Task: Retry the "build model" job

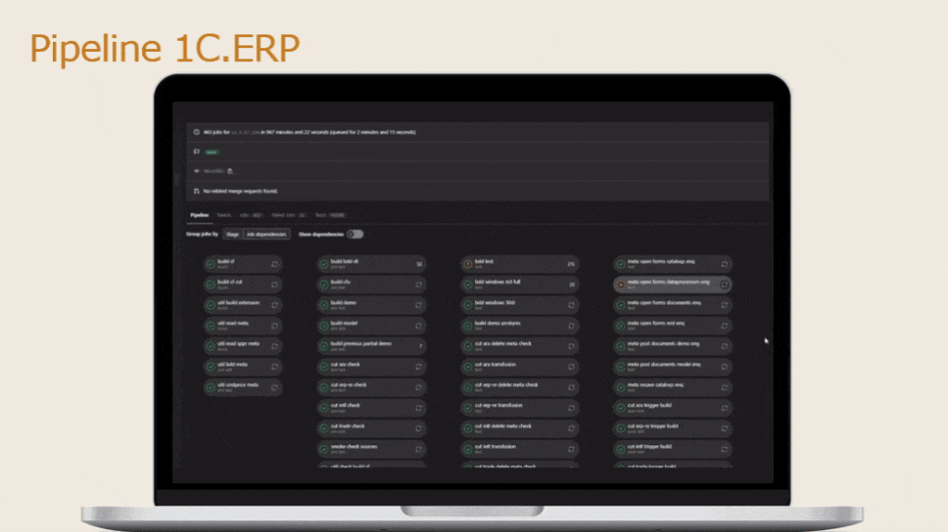Action: click(x=418, y=325)
